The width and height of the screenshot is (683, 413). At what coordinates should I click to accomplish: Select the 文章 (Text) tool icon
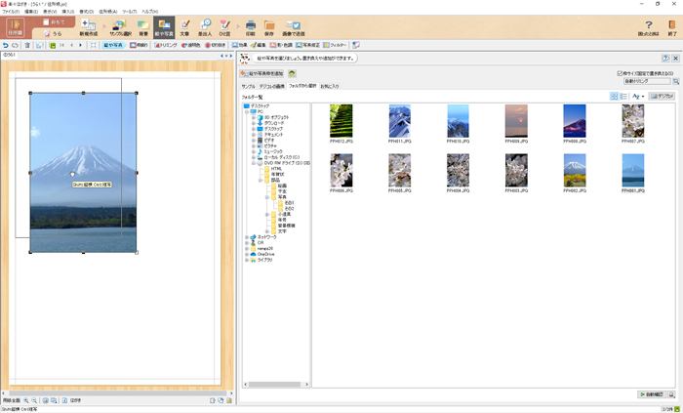[x=185, y=27]
